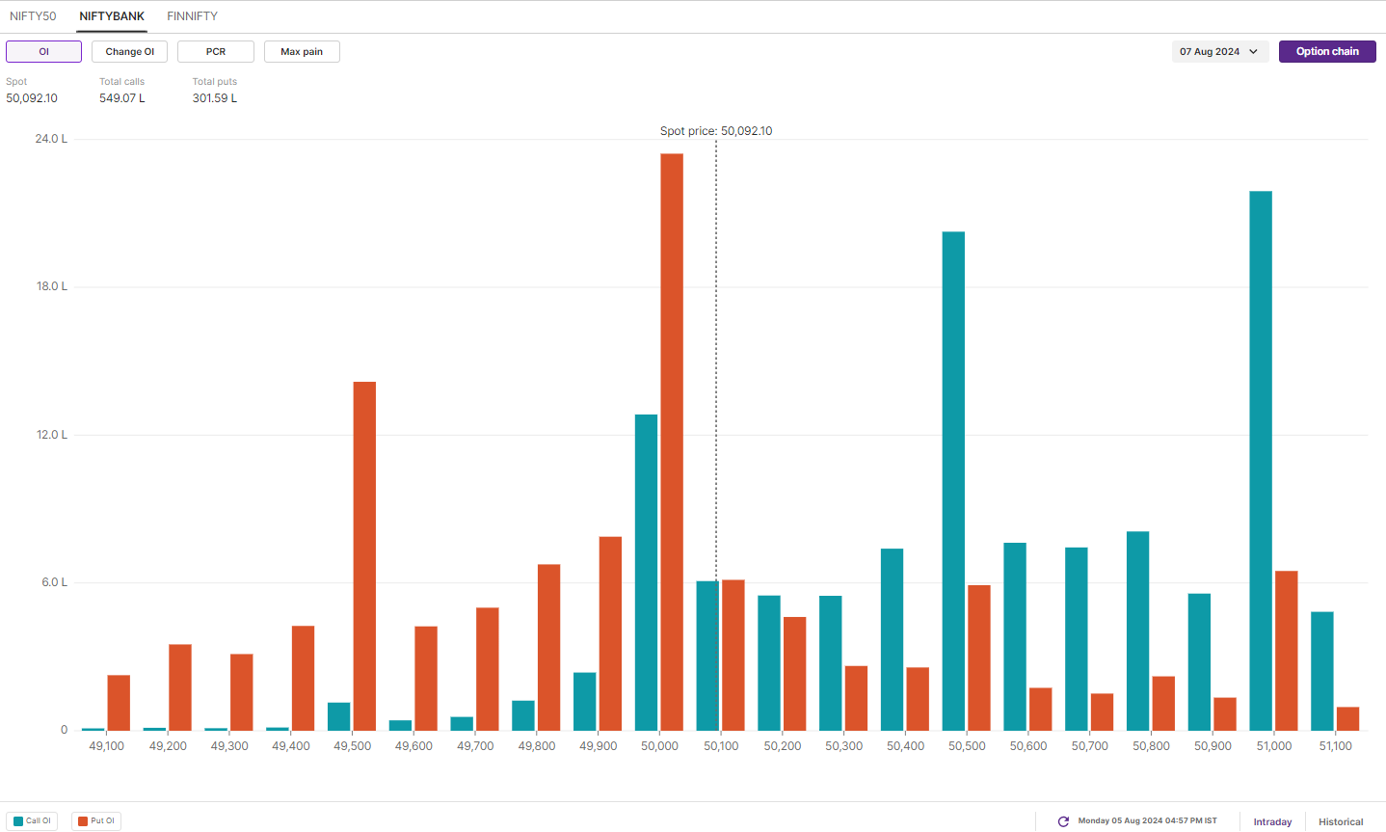This screenshot has height=832, width=1386.
Task: Click the 49,100 x-axis strike label
Action: coord(106,746)
